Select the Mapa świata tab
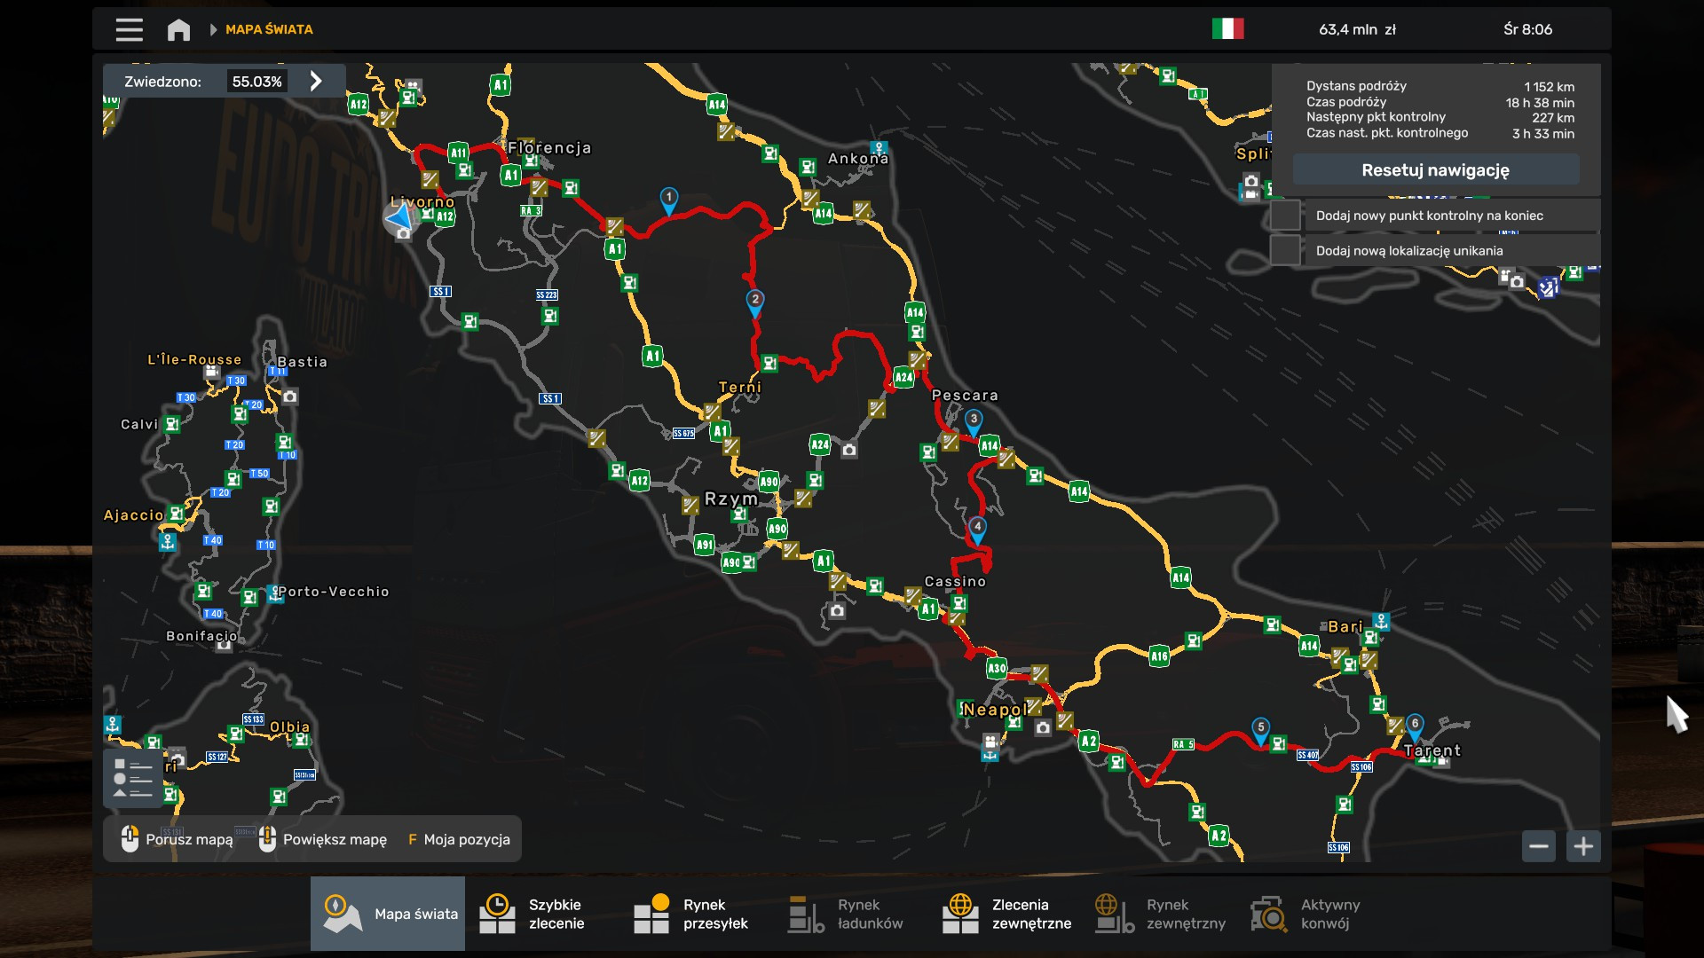Screen dimensions: 1704x958 388,914
